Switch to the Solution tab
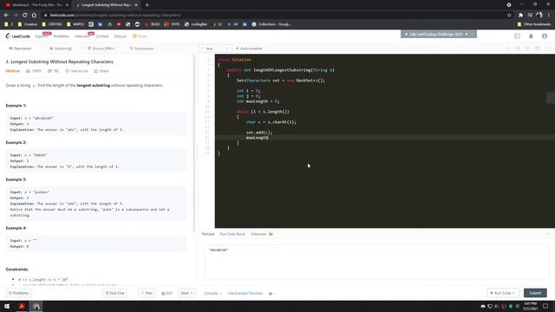 [61, 49]
